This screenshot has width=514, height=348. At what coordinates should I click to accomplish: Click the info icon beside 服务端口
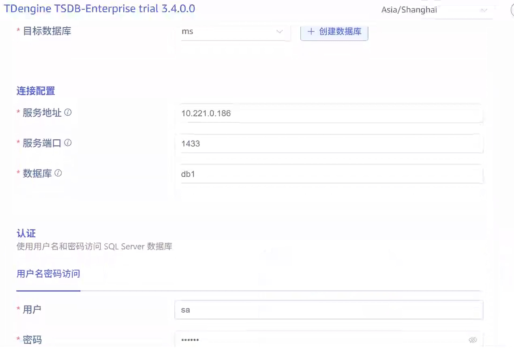[68, 143]
